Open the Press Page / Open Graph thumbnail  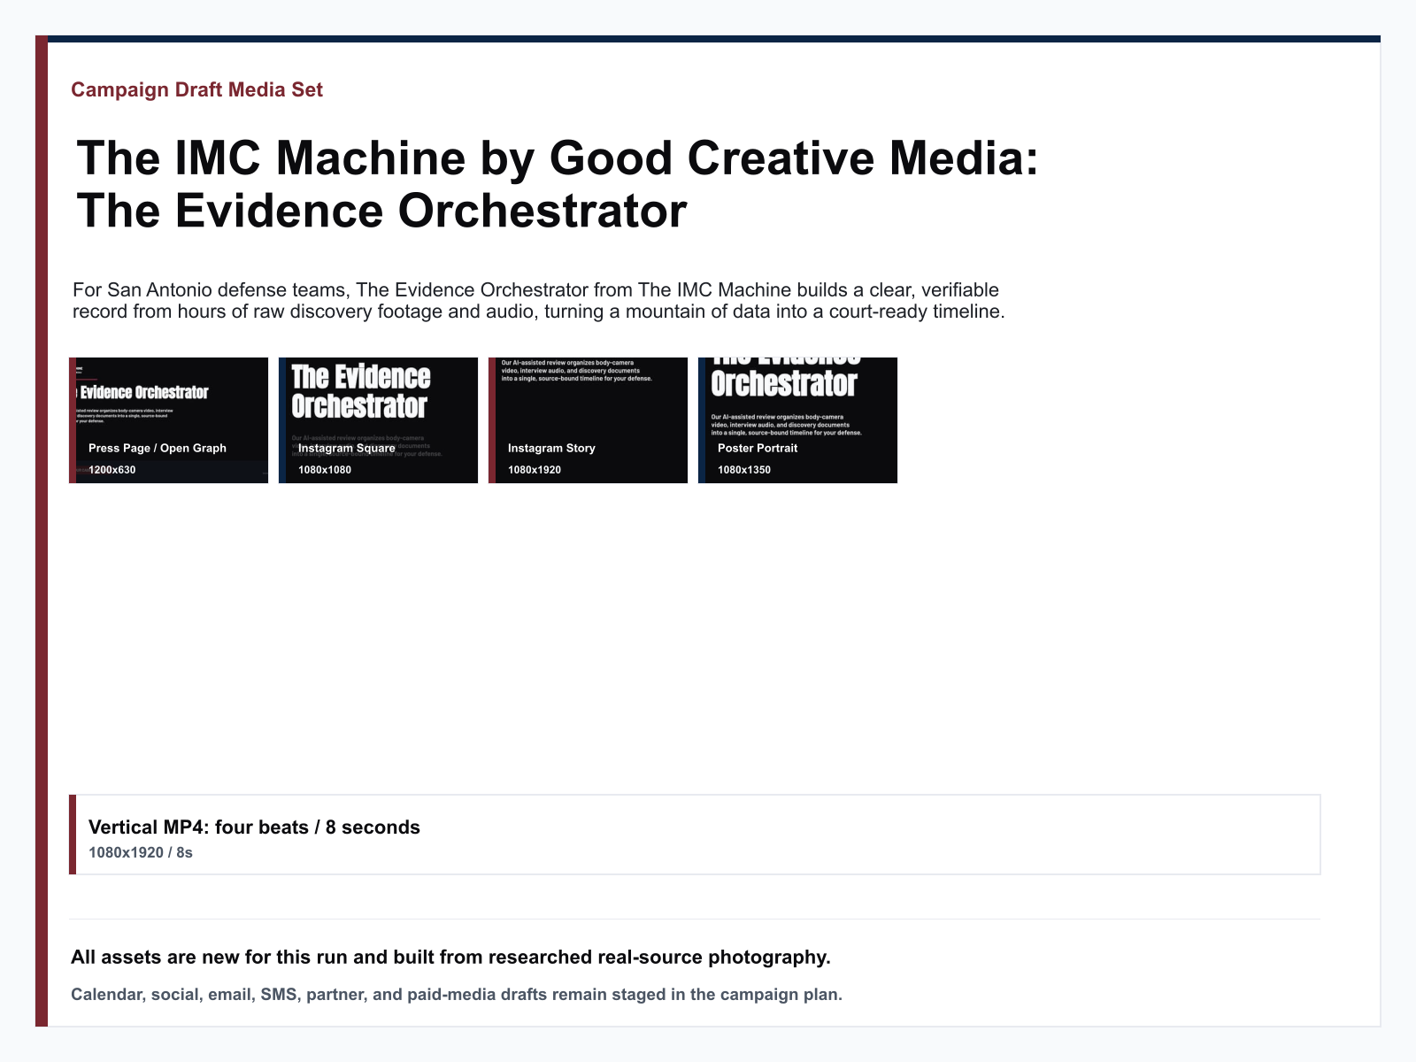click(168, 420)
